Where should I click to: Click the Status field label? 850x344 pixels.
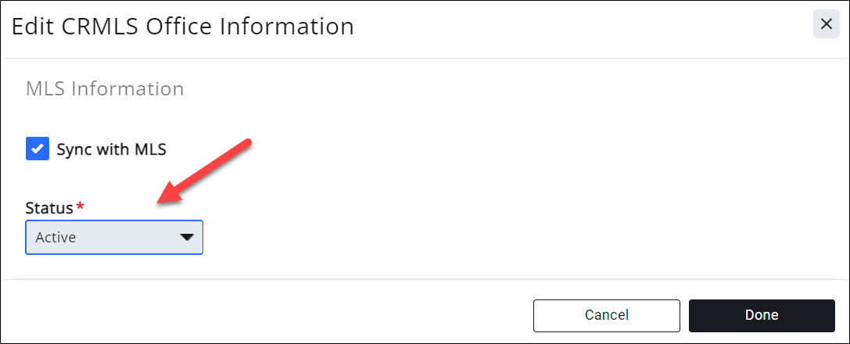click(48, 208)
